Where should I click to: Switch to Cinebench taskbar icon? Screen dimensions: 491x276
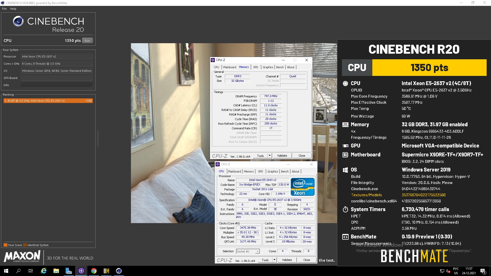[119, 271]
